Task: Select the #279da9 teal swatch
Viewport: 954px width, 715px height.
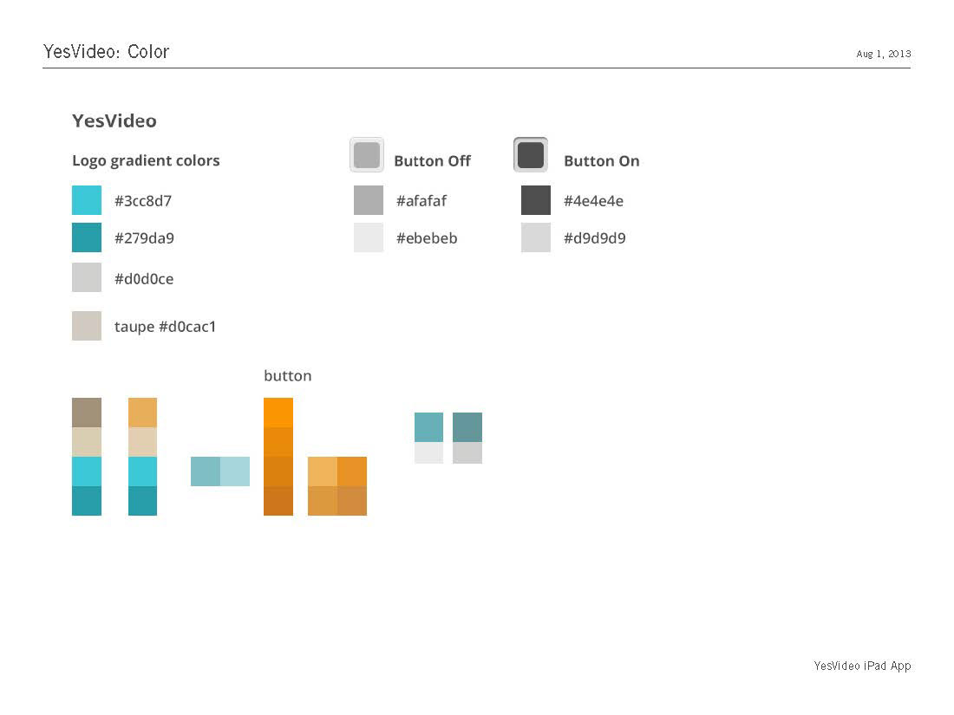Action: [87, 237]
